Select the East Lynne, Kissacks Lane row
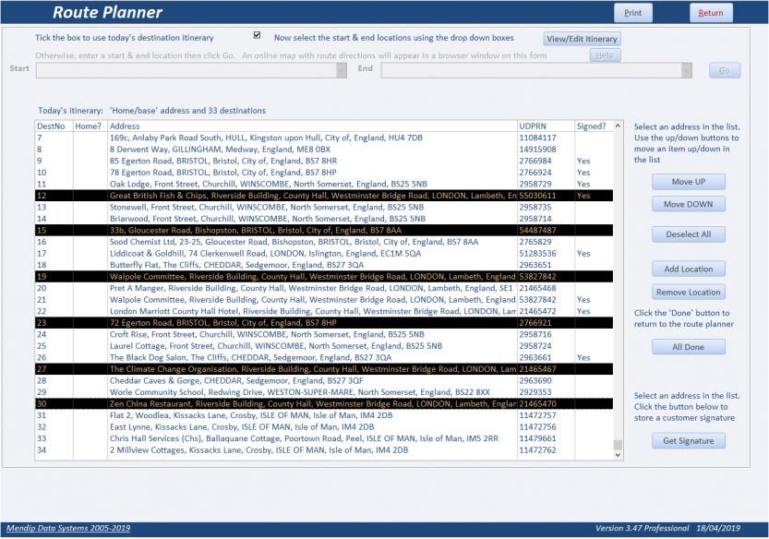The height and width of the screenshot is (539, 769). 324,427
